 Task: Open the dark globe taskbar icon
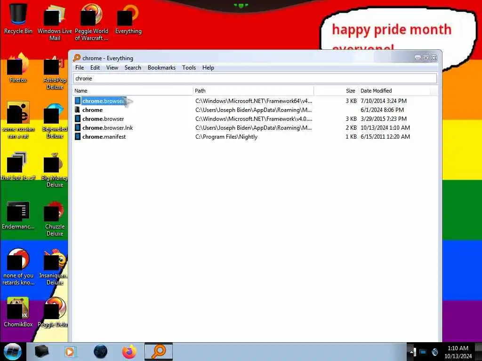point(100,352)
